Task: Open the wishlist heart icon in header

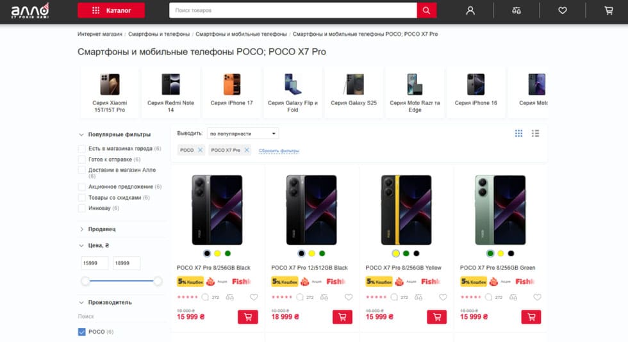Action: 563,10
